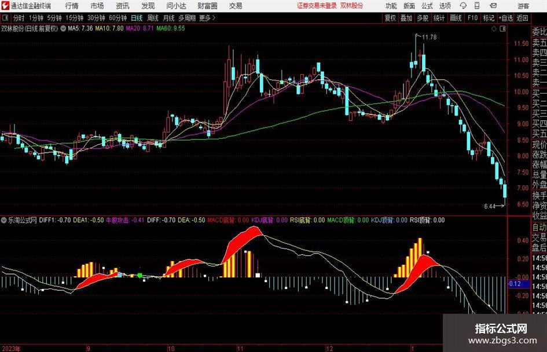Click the MA5: 7.36 label
The width and height of the screenshot is (547, 352).
click(x=80, y=28)
